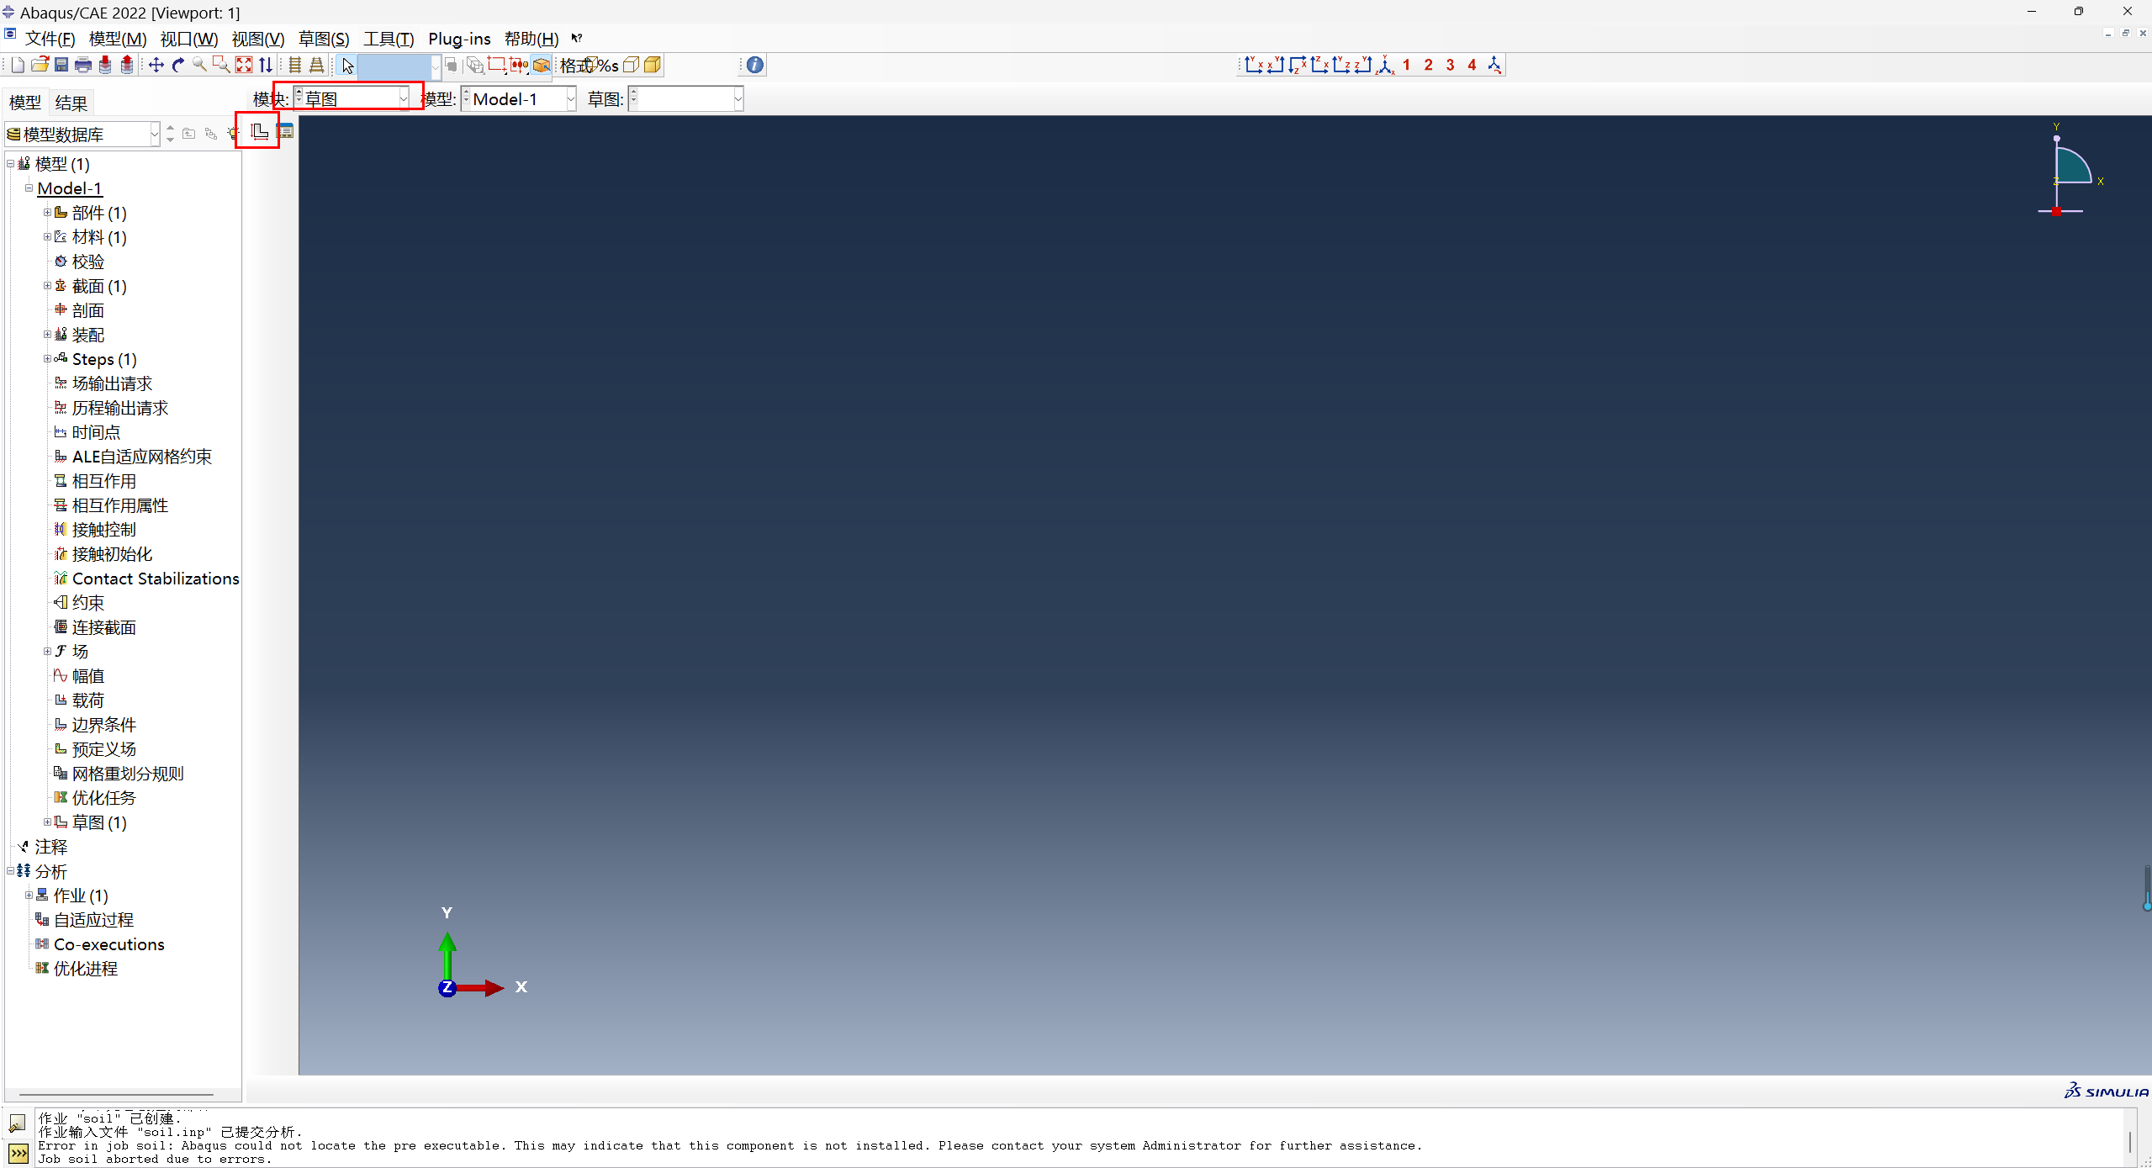2152x1168 pixels.
Task: Apply front view (Y up, X right)
Action: tap(1253, 65)
